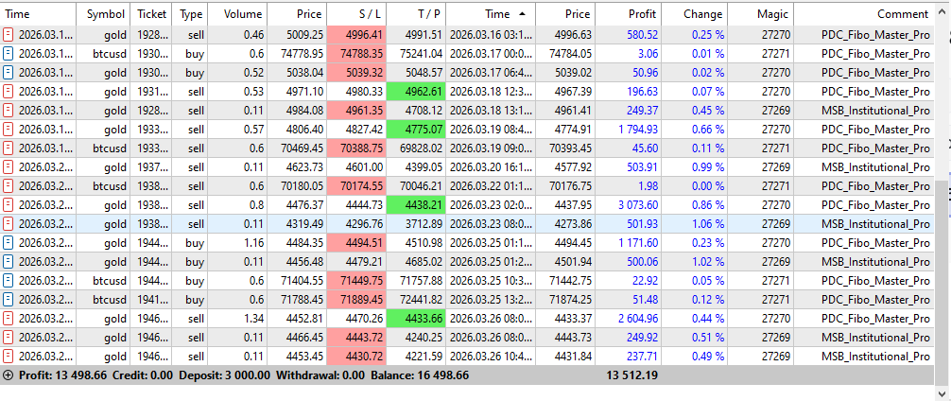This screenshot has width=951, height=401.
Task: Click the red S/L cell 4996.41
Action: click(x=356, y=35)
